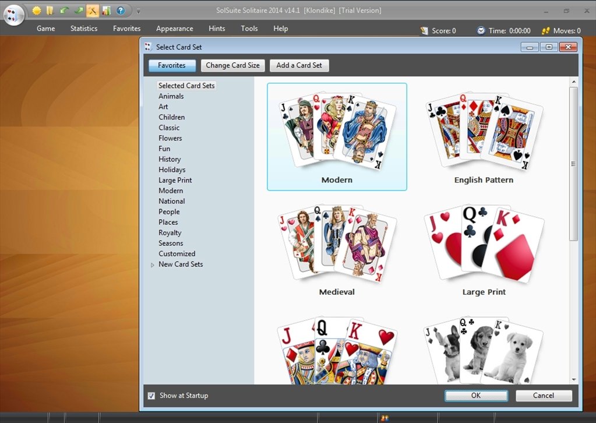Select the Royalty category
The width and height of the screenshot is (596, 423).
click(x=170, y=232)
